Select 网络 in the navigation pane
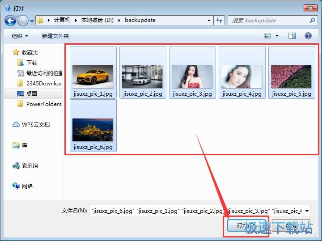 click(27, 186)
